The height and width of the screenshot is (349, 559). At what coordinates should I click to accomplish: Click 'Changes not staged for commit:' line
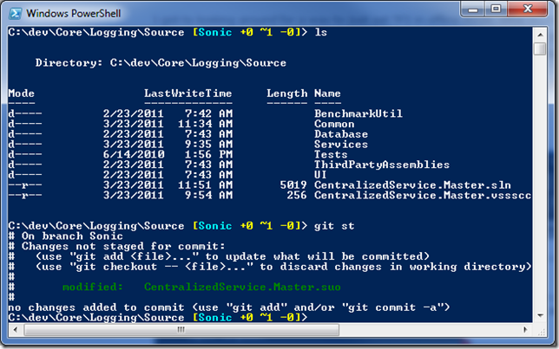click(x=123, y=247)
